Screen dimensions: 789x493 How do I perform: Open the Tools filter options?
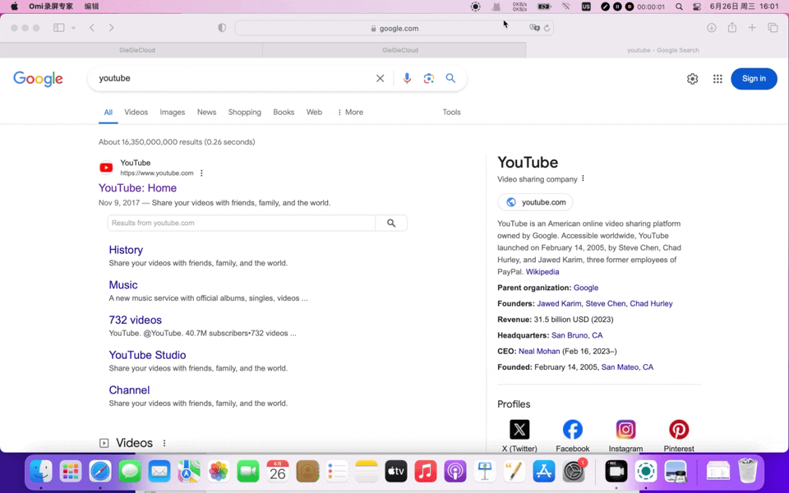[451, 113]
